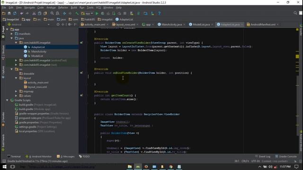The image size is (303, 170).
Task: Collapse the Gradle Scripts node
Action: tap(8, 100)
